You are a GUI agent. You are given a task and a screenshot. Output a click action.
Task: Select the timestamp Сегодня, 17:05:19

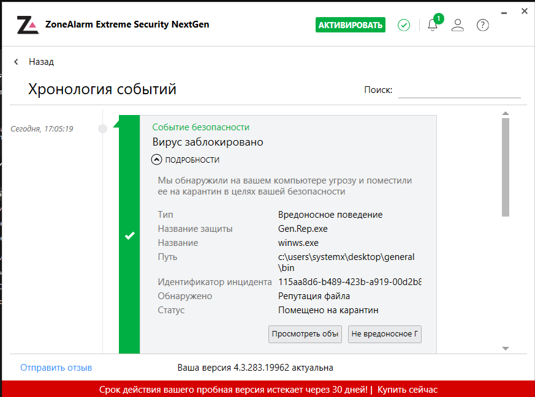[x=42, y=128]
